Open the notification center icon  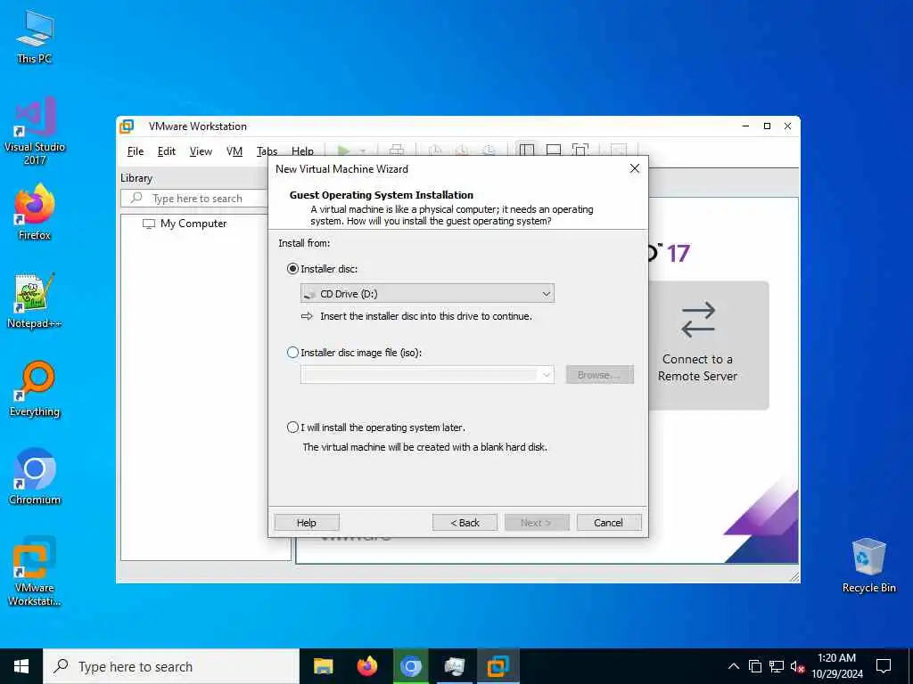click(x=884, y=666)
